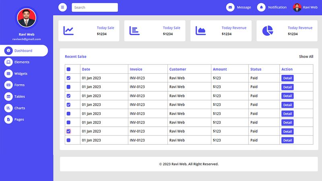Click the hamburger menu toggle icon
Viewport: 322px width, 181px height.
click(62, 7)
